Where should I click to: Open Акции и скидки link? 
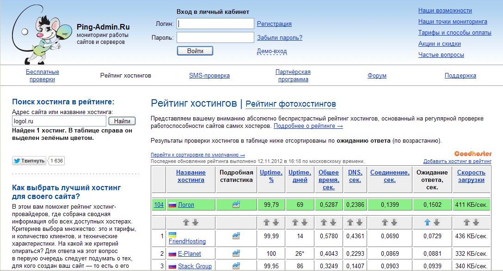[440, 43]
